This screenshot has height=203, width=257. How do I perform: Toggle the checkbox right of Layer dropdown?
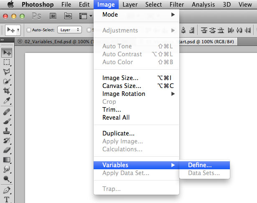[89, 30]
